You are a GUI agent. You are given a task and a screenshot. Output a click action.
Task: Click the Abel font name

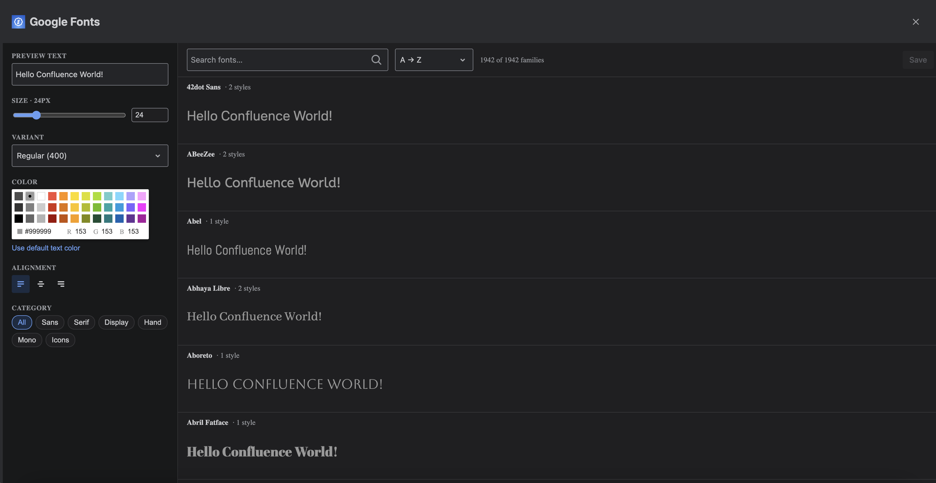point(194,222)
